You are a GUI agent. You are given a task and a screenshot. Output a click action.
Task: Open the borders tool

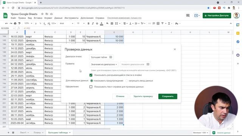pyautogui.click(x=112, y=23)
